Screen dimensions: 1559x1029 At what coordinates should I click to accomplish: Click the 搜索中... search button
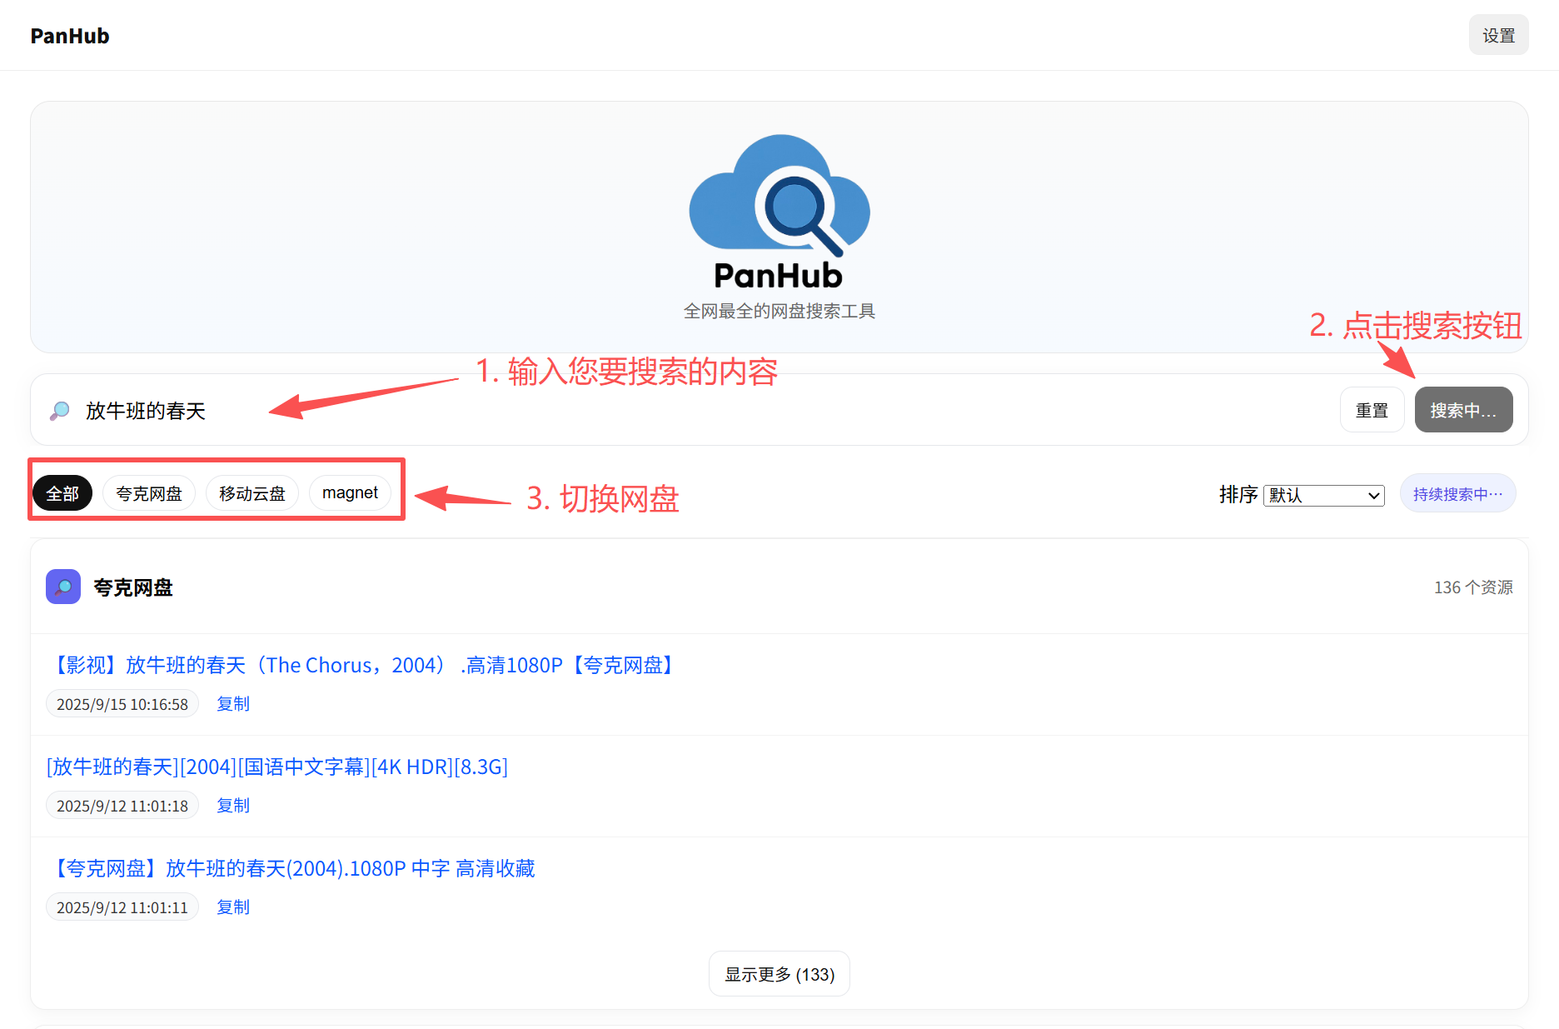(x=1463, y=410)
